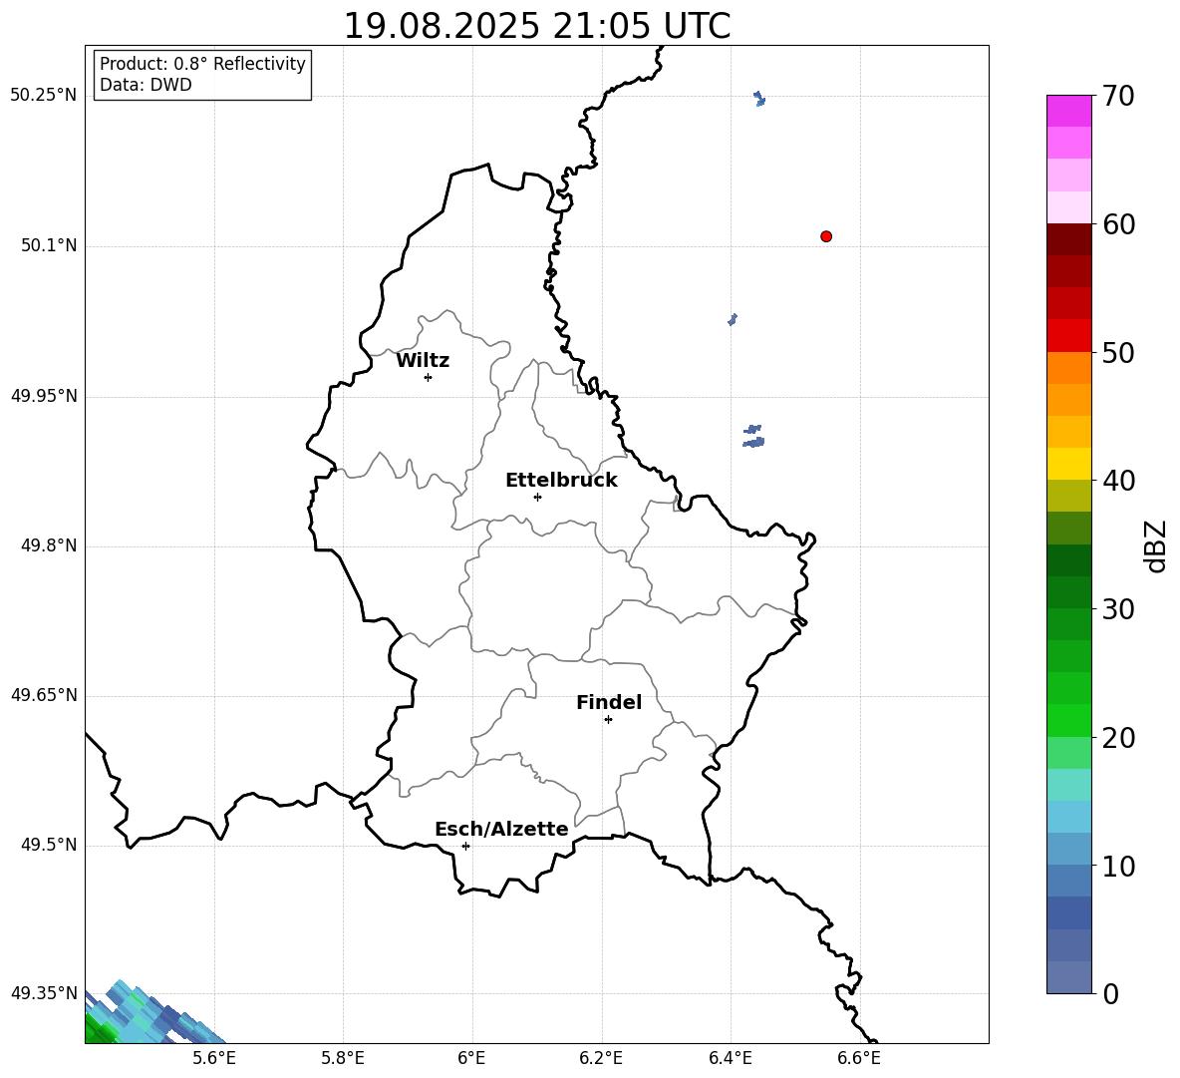Select the Findel city label
The height and width of the screenshot is (1078, 1180).
609,702
